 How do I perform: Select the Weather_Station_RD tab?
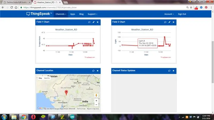point(47,2)
